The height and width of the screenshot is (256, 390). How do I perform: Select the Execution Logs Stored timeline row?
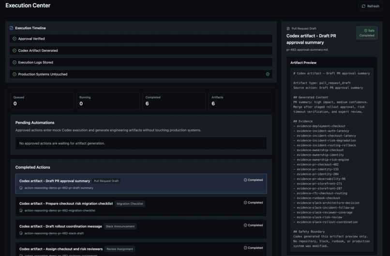141,62
